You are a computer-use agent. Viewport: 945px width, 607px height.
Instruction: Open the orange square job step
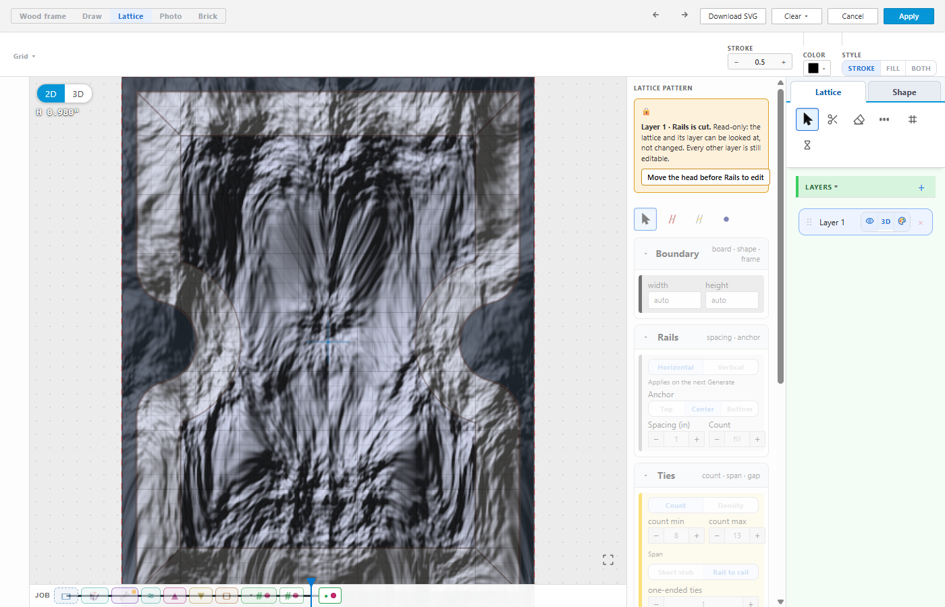click(x=227, y=596)
